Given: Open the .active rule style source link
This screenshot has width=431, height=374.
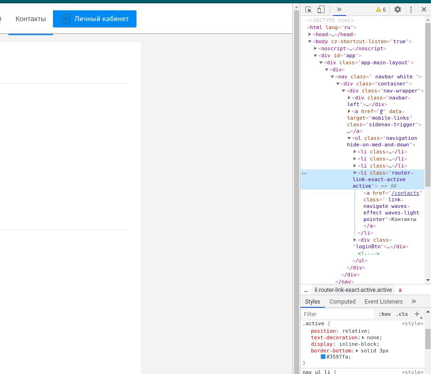Looking at the screenshot, I should tap(412, 323).
